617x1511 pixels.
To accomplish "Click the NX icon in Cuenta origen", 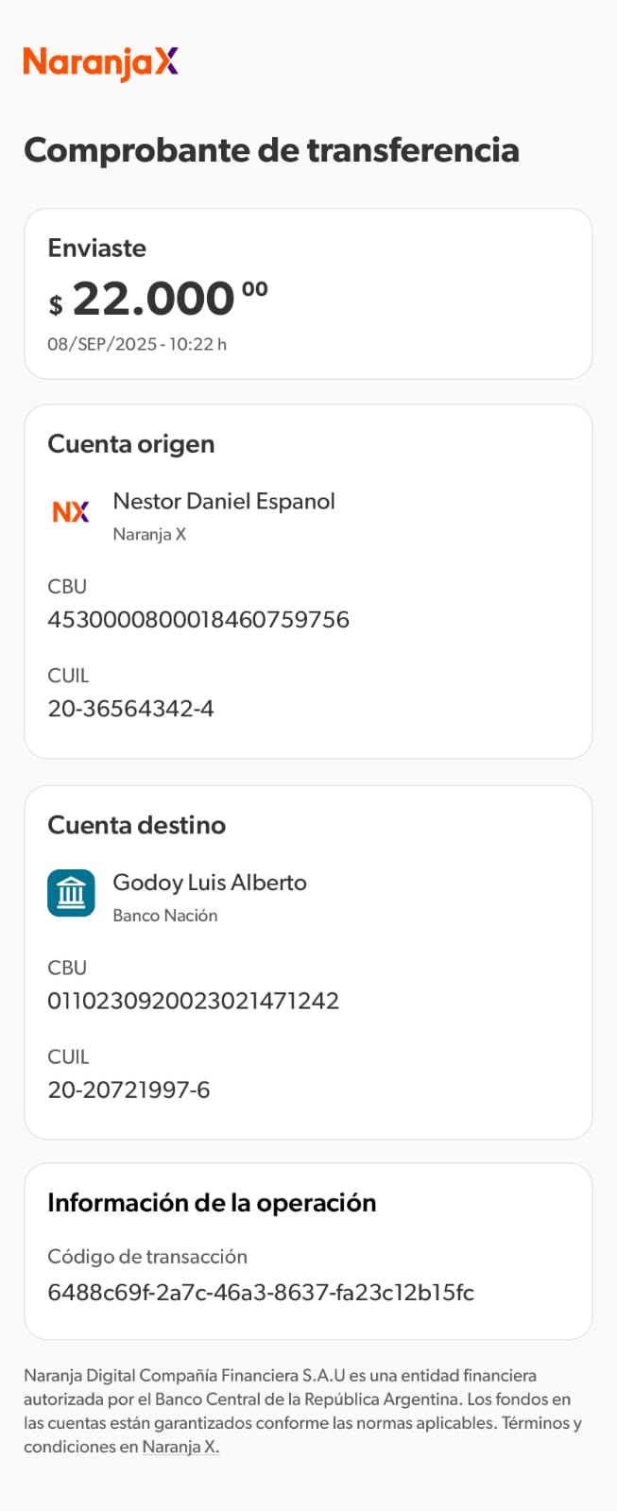I will tap(71, 511).
